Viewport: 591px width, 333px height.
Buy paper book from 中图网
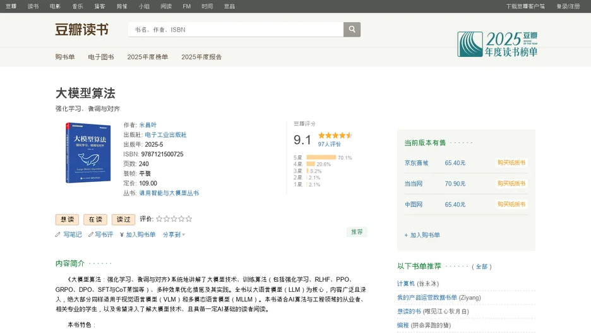tap(511, 204)
